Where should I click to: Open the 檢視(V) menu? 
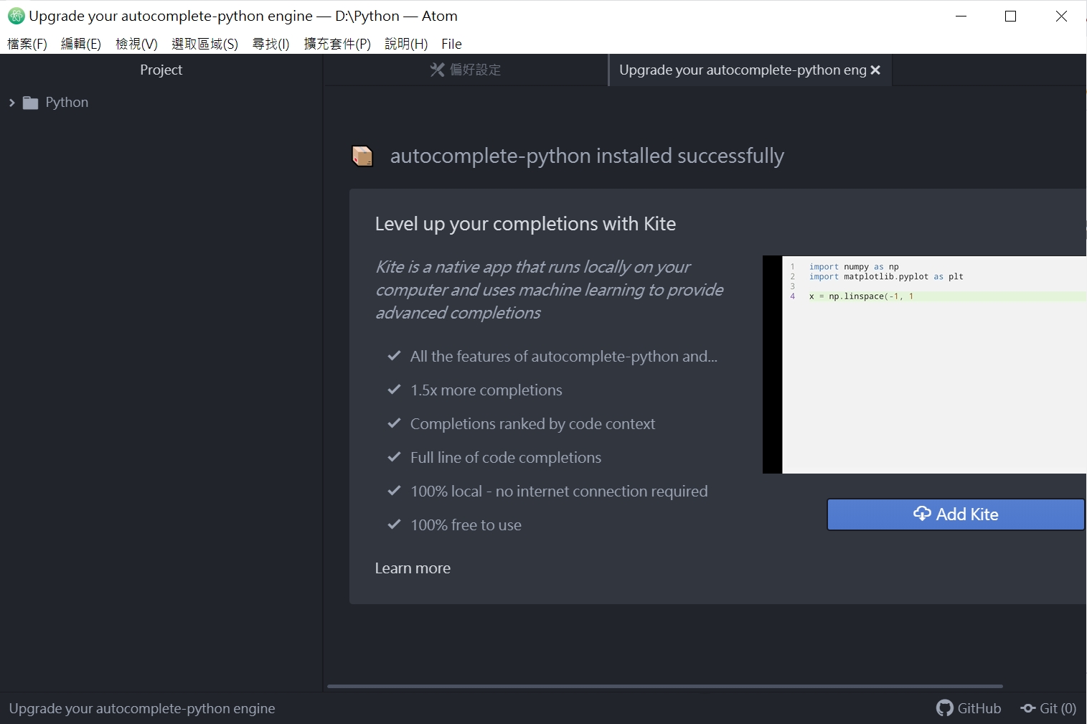click(x=136, y=44)
